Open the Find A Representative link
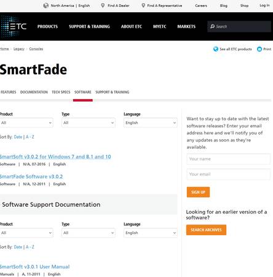 point(165,6)
